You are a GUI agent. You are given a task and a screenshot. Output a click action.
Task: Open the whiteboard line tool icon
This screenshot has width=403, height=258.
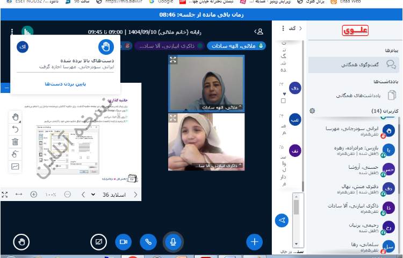tap(15, 166)
